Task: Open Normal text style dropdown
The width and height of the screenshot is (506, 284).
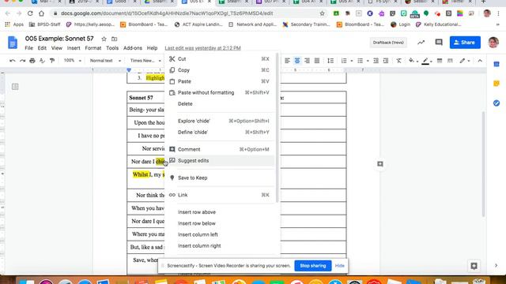Action: click(105, 61)
